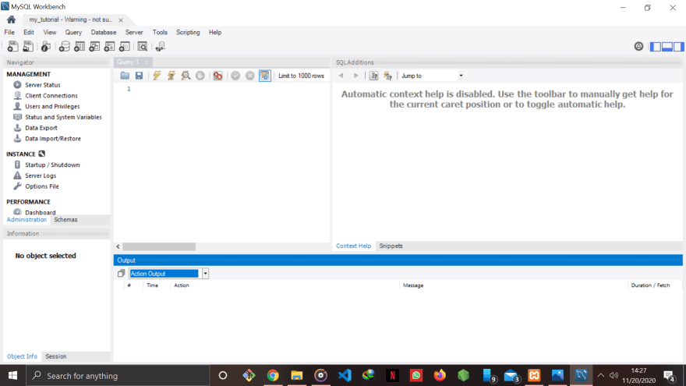This screenshot has width=686, height=386.
Task: Toggle auto-commit mode
Action: (265, 76)
